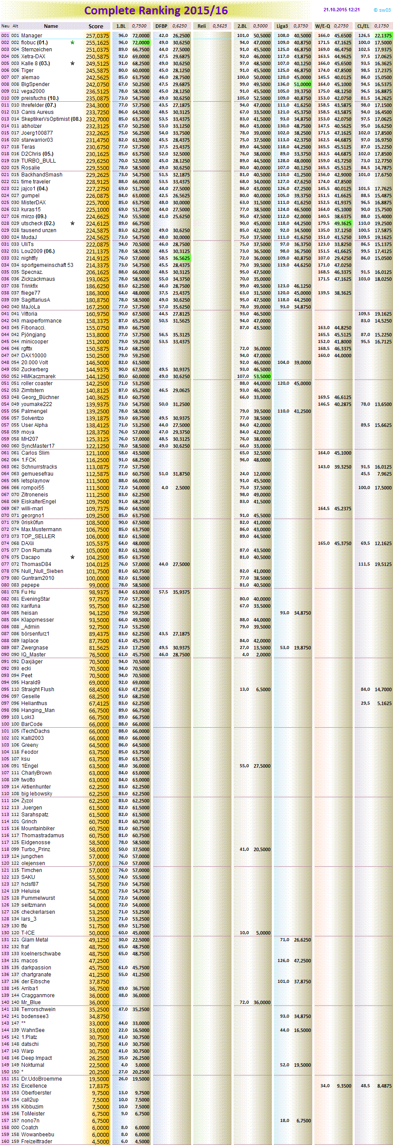393x1145 pixels.
Task: Click the score 257,0375
Action: [x=98, y=36]
